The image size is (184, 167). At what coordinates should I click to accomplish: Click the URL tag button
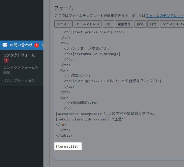(x=108, y=24)
